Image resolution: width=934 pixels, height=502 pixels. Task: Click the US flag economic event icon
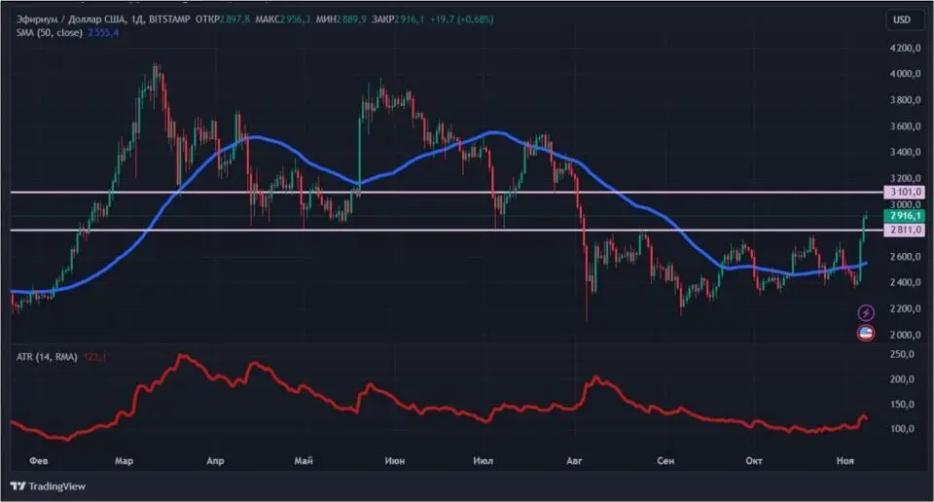click(866, 334)
